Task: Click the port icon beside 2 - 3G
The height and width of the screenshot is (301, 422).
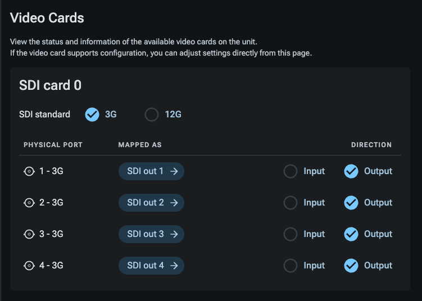Action: 29,203
